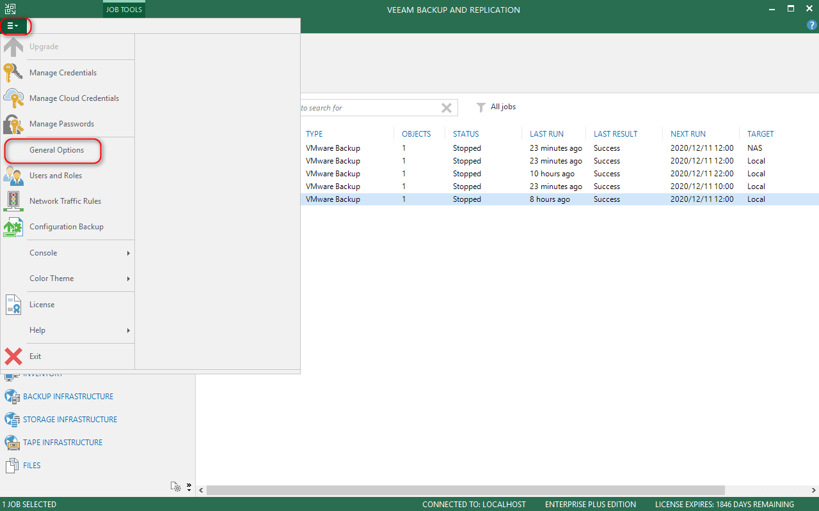Select Manage Credentials menu entry
This screenshot has height=511, width=819.
63,73
